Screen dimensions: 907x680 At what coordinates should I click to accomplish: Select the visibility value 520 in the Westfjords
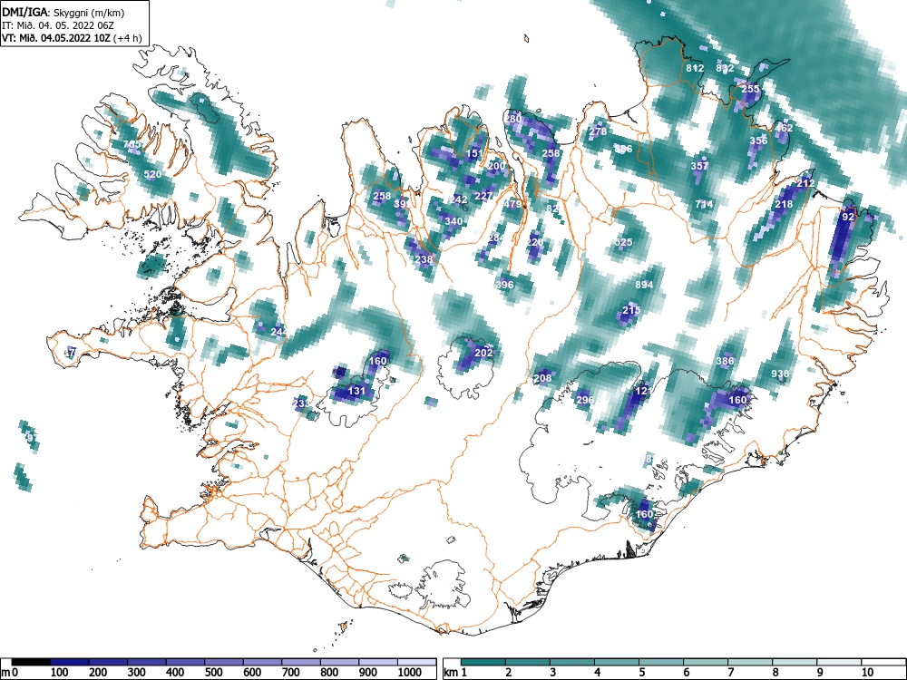pos(152,174)
